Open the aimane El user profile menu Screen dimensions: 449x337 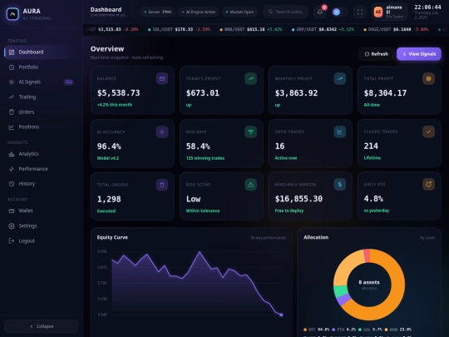point(389,12)
